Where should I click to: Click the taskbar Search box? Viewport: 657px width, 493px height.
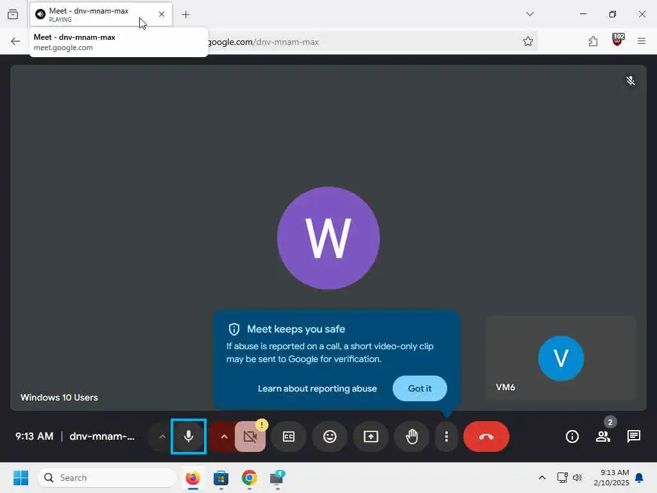(107, 478)
